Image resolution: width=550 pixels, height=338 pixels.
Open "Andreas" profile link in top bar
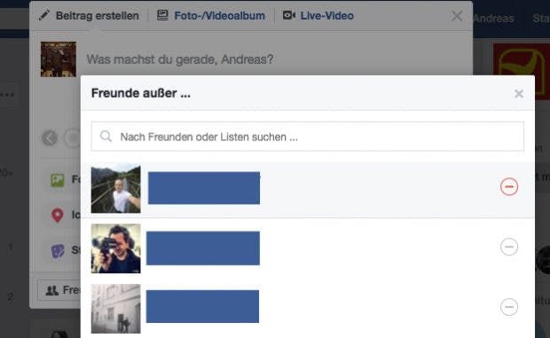(493, 19)
